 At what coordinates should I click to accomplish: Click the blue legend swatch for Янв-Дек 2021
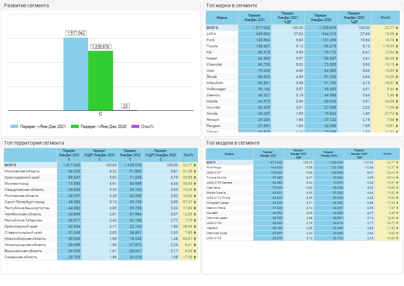[14, 127]
